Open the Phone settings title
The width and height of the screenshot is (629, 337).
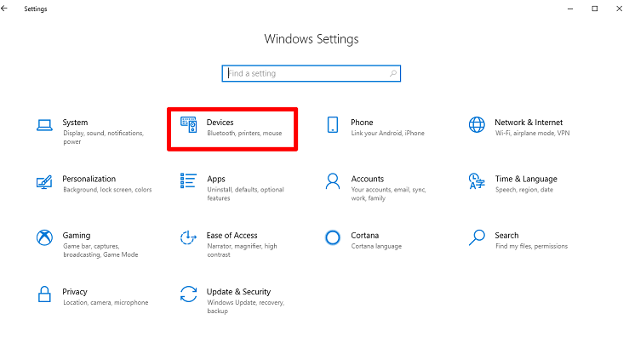362,123
